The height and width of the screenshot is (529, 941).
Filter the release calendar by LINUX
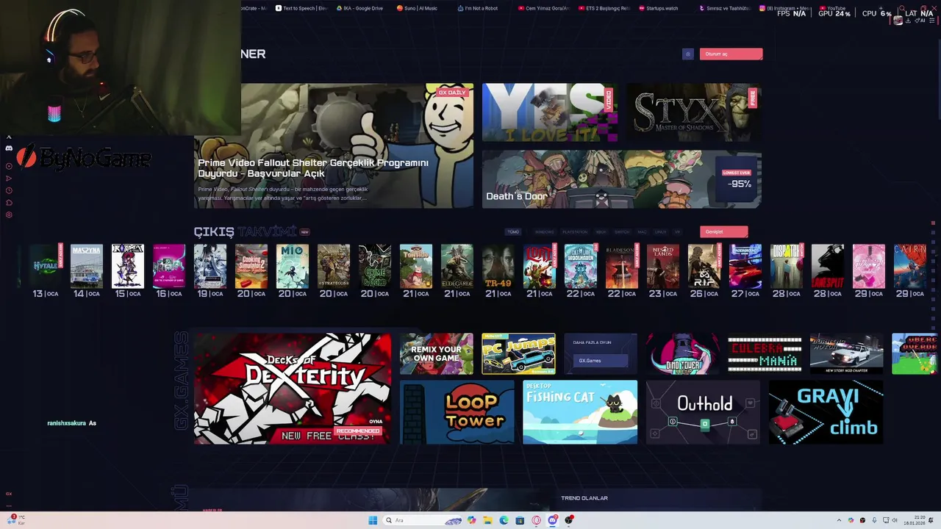[660, 231]
